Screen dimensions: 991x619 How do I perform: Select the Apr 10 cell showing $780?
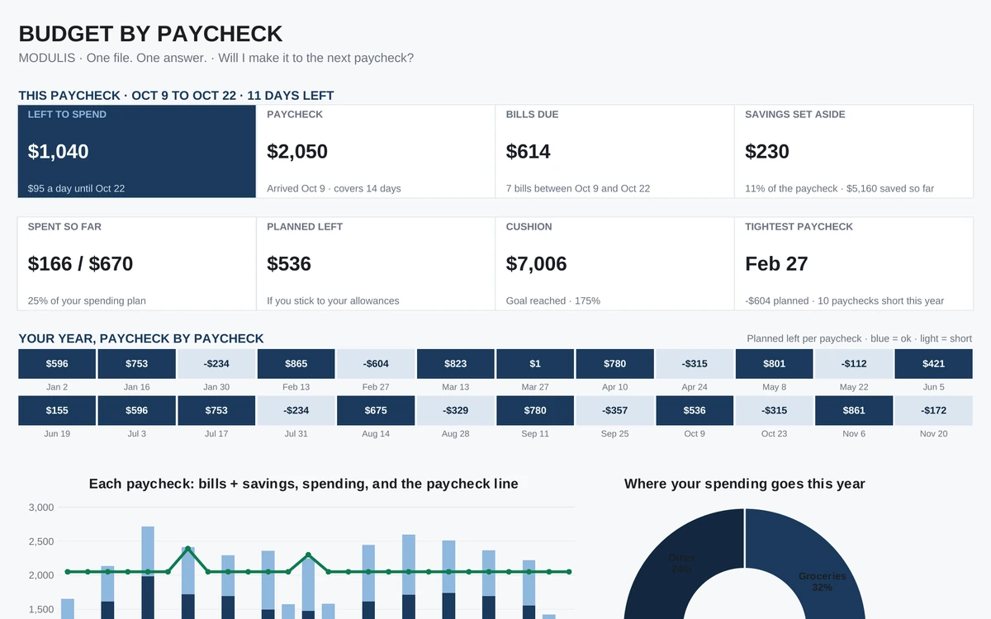coord(615,364)
